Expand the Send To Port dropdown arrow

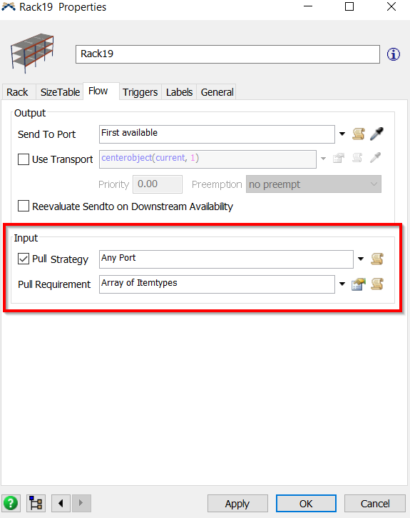coord(342,134)
